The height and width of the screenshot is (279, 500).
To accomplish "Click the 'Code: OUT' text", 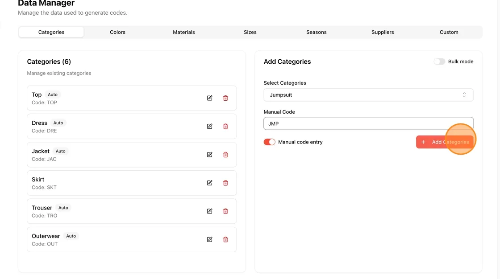I will [x=45, y=244].
